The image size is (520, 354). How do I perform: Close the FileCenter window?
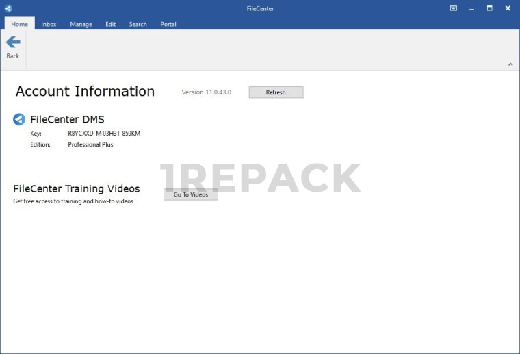508,8
